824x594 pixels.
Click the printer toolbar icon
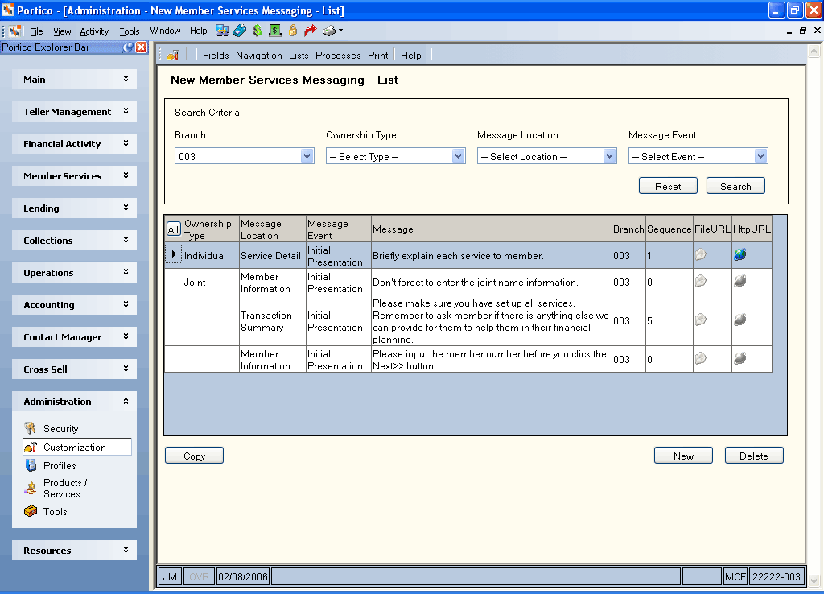pos(329,31)
